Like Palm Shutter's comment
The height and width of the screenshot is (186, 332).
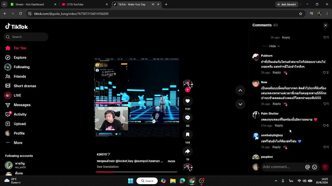click(x=324, y=126)
